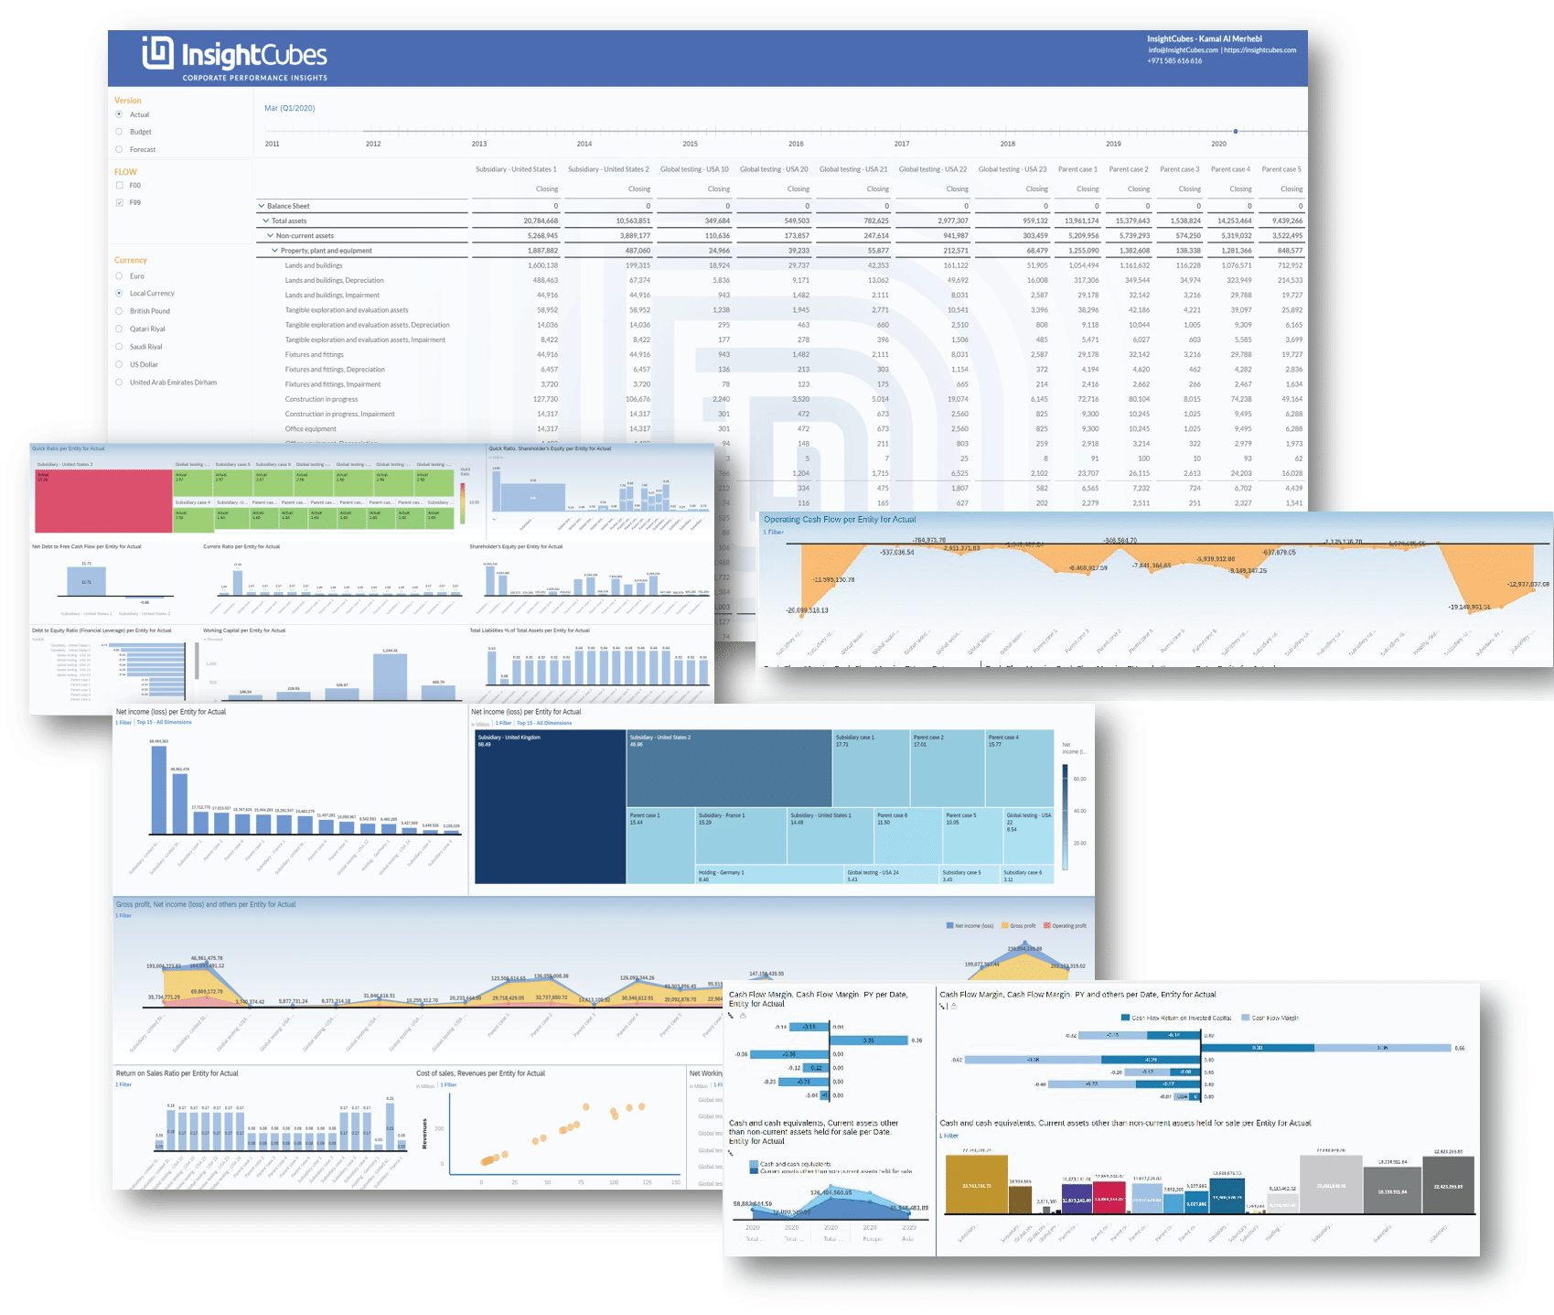Select the Budget version radio button
Image resolution: width=1554 pixels, height=1315 pixels.
(119, 132)
